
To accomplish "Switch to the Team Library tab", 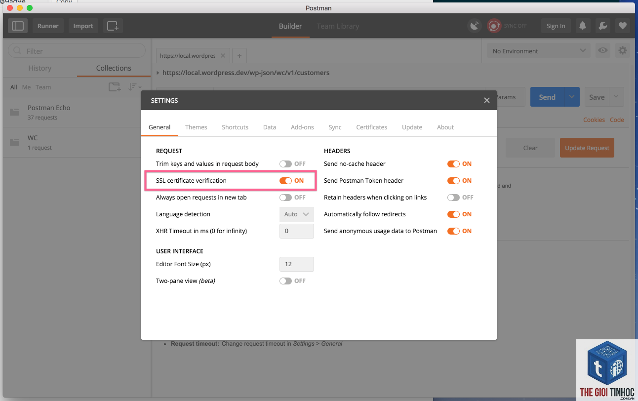I will click(x=338, y=26).
